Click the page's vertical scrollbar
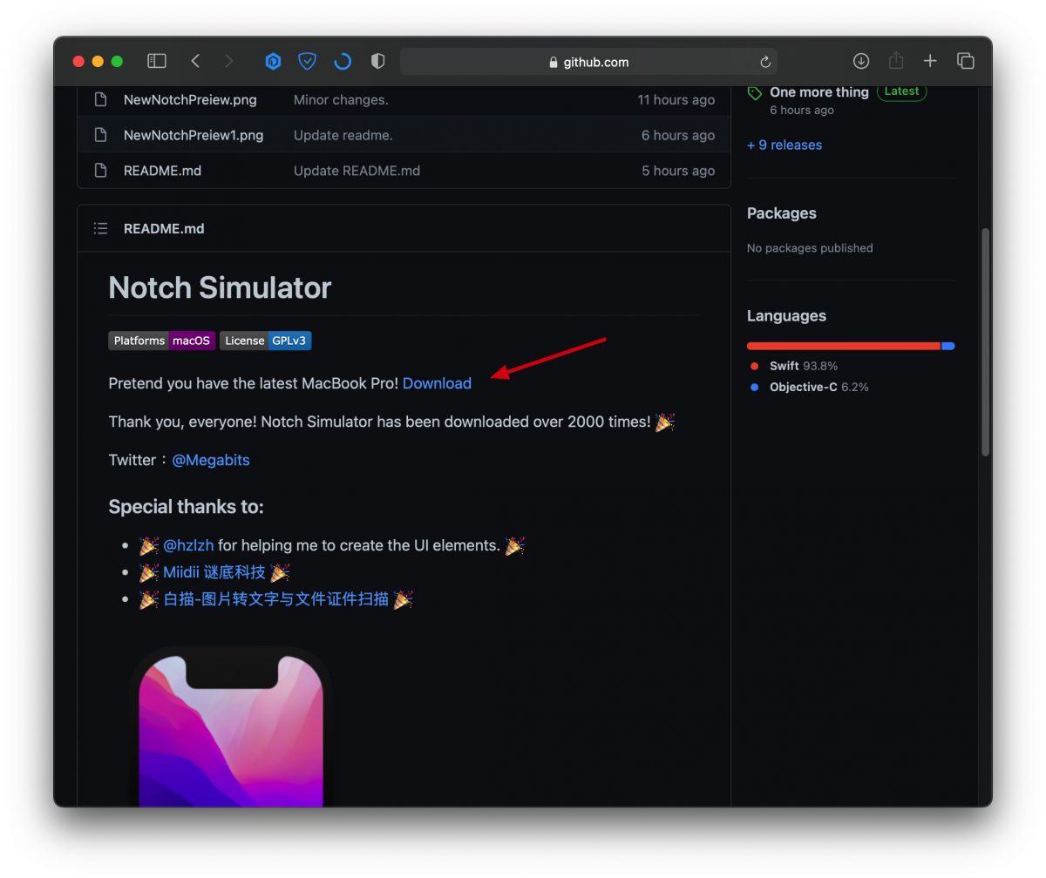Viewport: 1046px width, 878px height. coord(985,341)
